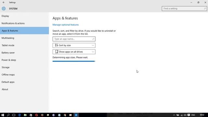208x117 pixels.
Task: Open the Display settings page
Action: pyautogui.click(x=24, y=16)
